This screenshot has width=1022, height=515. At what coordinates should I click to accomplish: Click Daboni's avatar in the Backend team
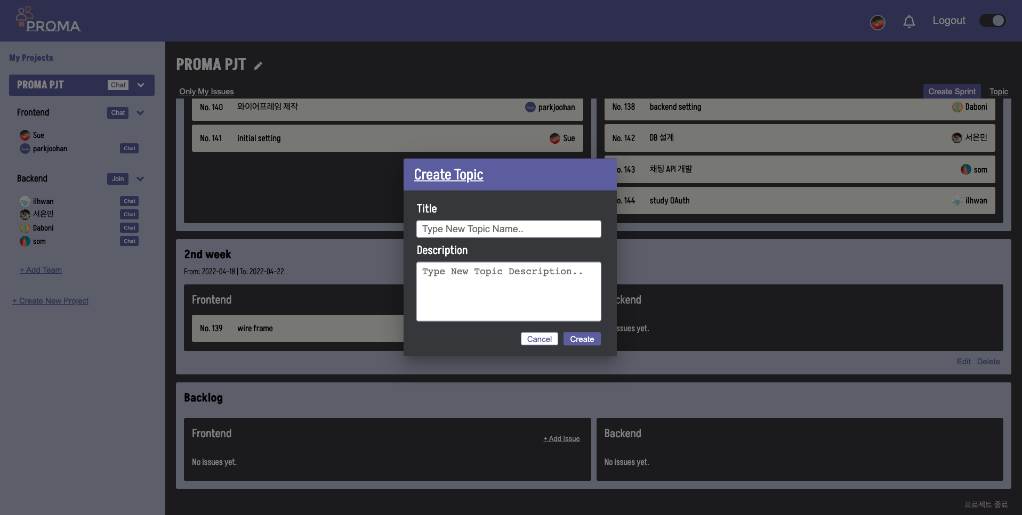click(x=25, y=228)
